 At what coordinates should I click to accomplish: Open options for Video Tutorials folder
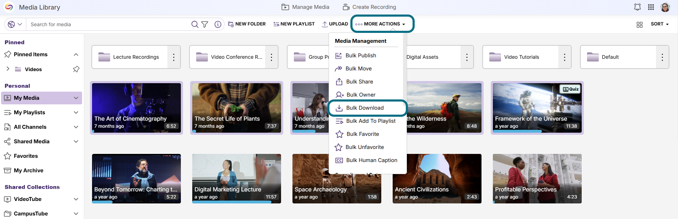pos(565,57)
